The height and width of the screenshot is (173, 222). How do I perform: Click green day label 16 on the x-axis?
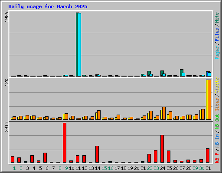pyautogui.click(x=111, y=168)
